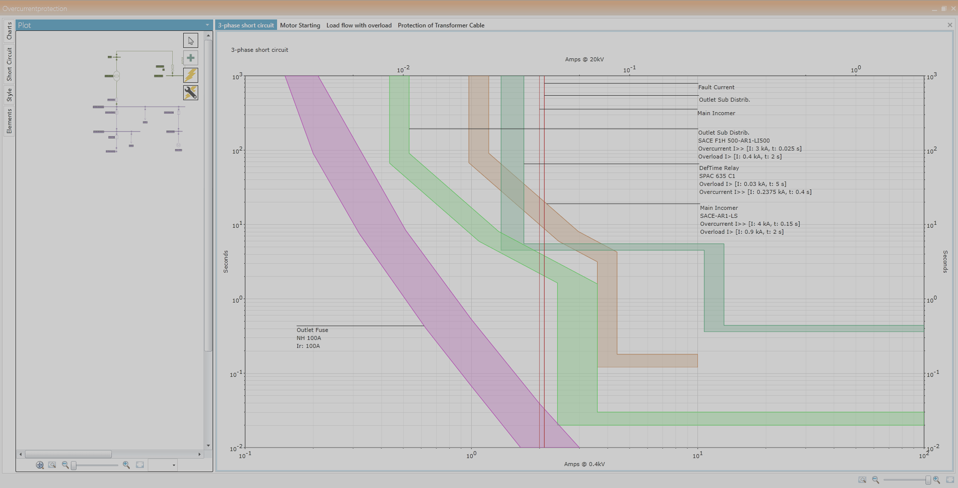Click the '3-phase short circuit' chart title
This screenshot has height=488, width=958.
[260, 50]
